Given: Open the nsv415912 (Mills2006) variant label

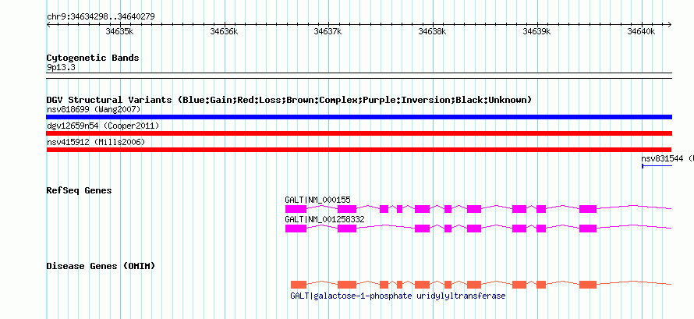Looking at the screenshot, I should (x=96, y=143).
